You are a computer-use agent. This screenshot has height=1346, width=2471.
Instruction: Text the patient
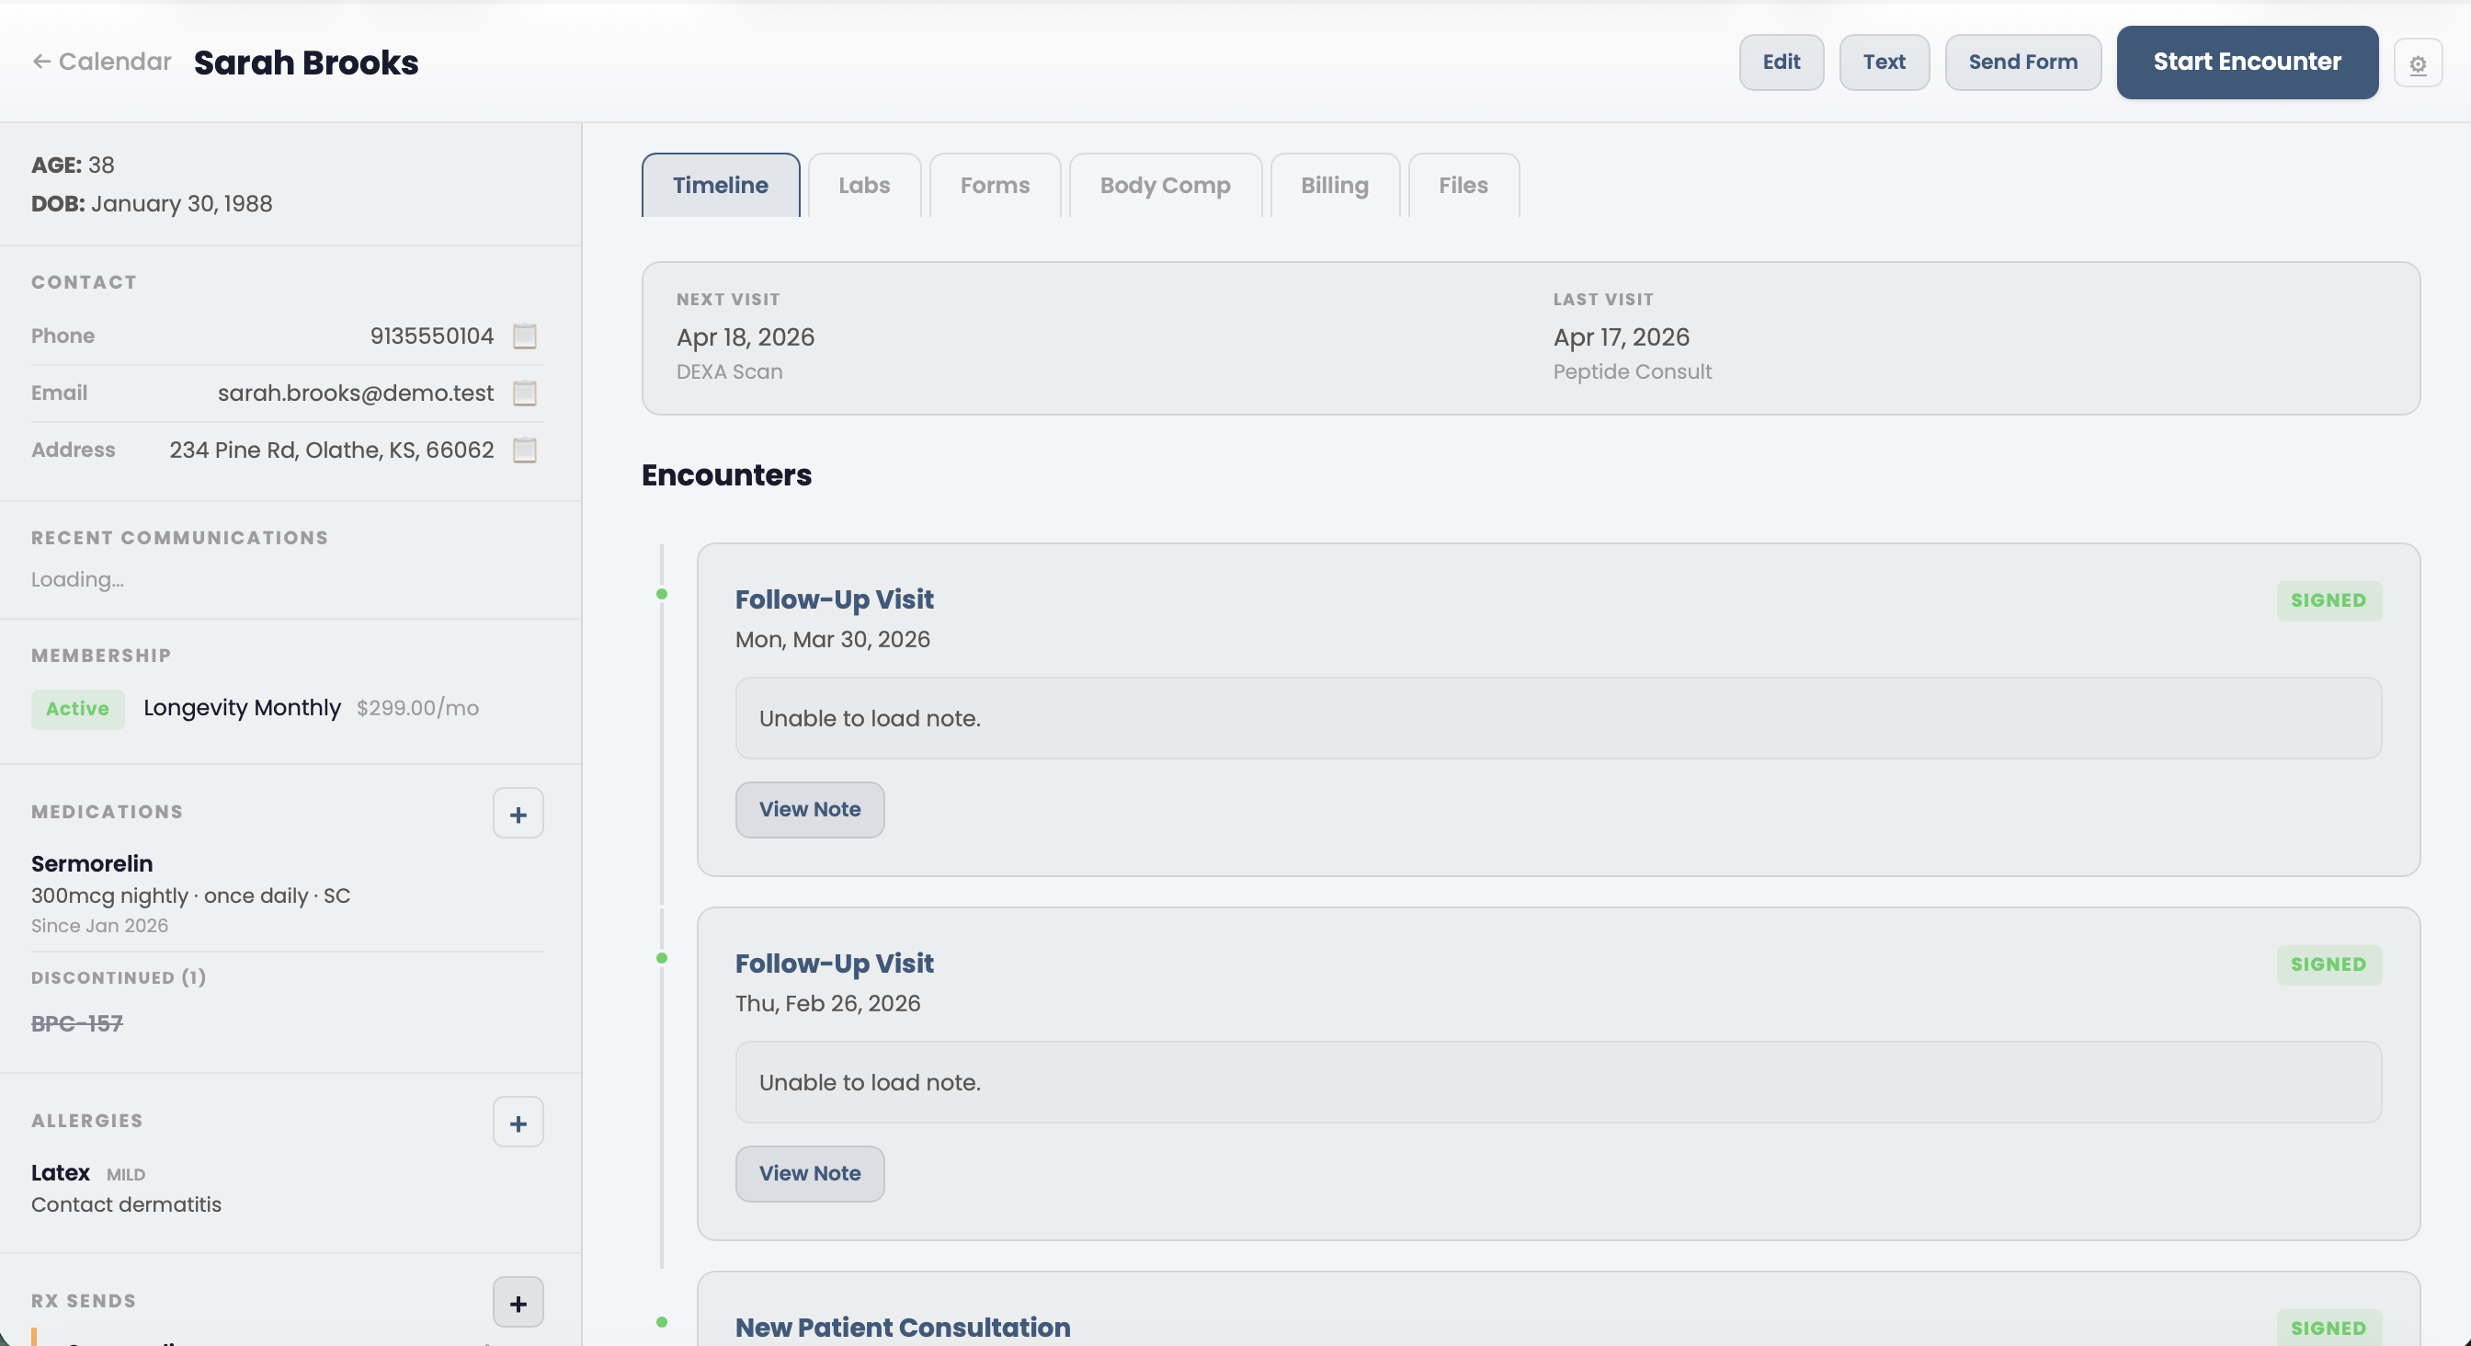pos(1883,62)
